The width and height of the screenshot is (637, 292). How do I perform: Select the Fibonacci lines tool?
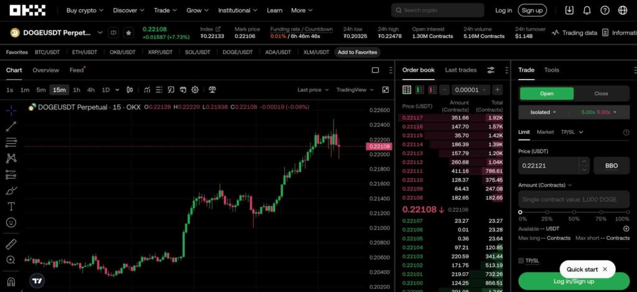click(x=11, y=143)
